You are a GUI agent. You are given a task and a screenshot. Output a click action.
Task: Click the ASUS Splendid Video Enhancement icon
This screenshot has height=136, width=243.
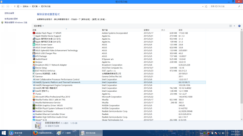(34, 50)
